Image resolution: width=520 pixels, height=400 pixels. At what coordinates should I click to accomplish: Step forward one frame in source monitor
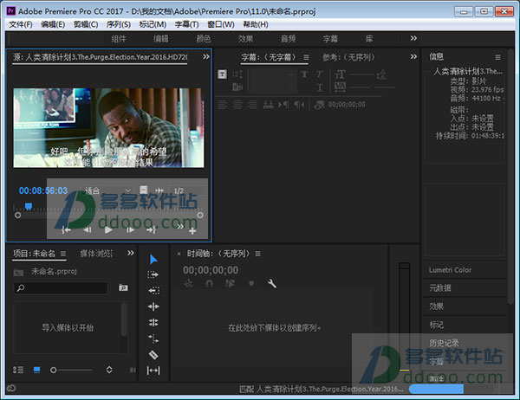click(x=130, y=229)
